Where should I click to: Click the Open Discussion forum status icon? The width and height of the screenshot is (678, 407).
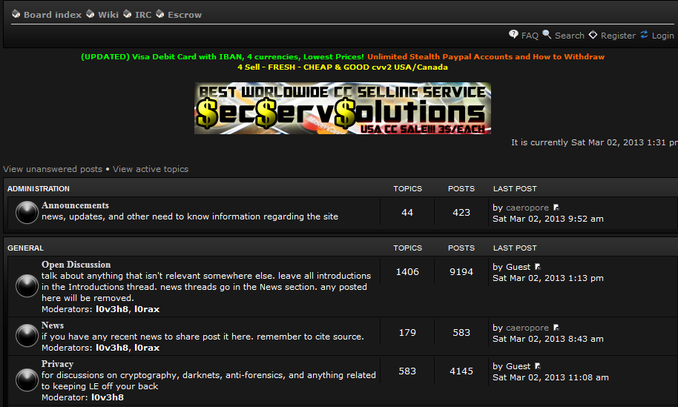pos(27,286)
